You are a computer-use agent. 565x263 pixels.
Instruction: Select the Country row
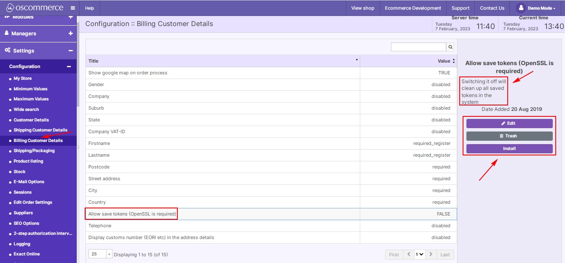[271, 203]
